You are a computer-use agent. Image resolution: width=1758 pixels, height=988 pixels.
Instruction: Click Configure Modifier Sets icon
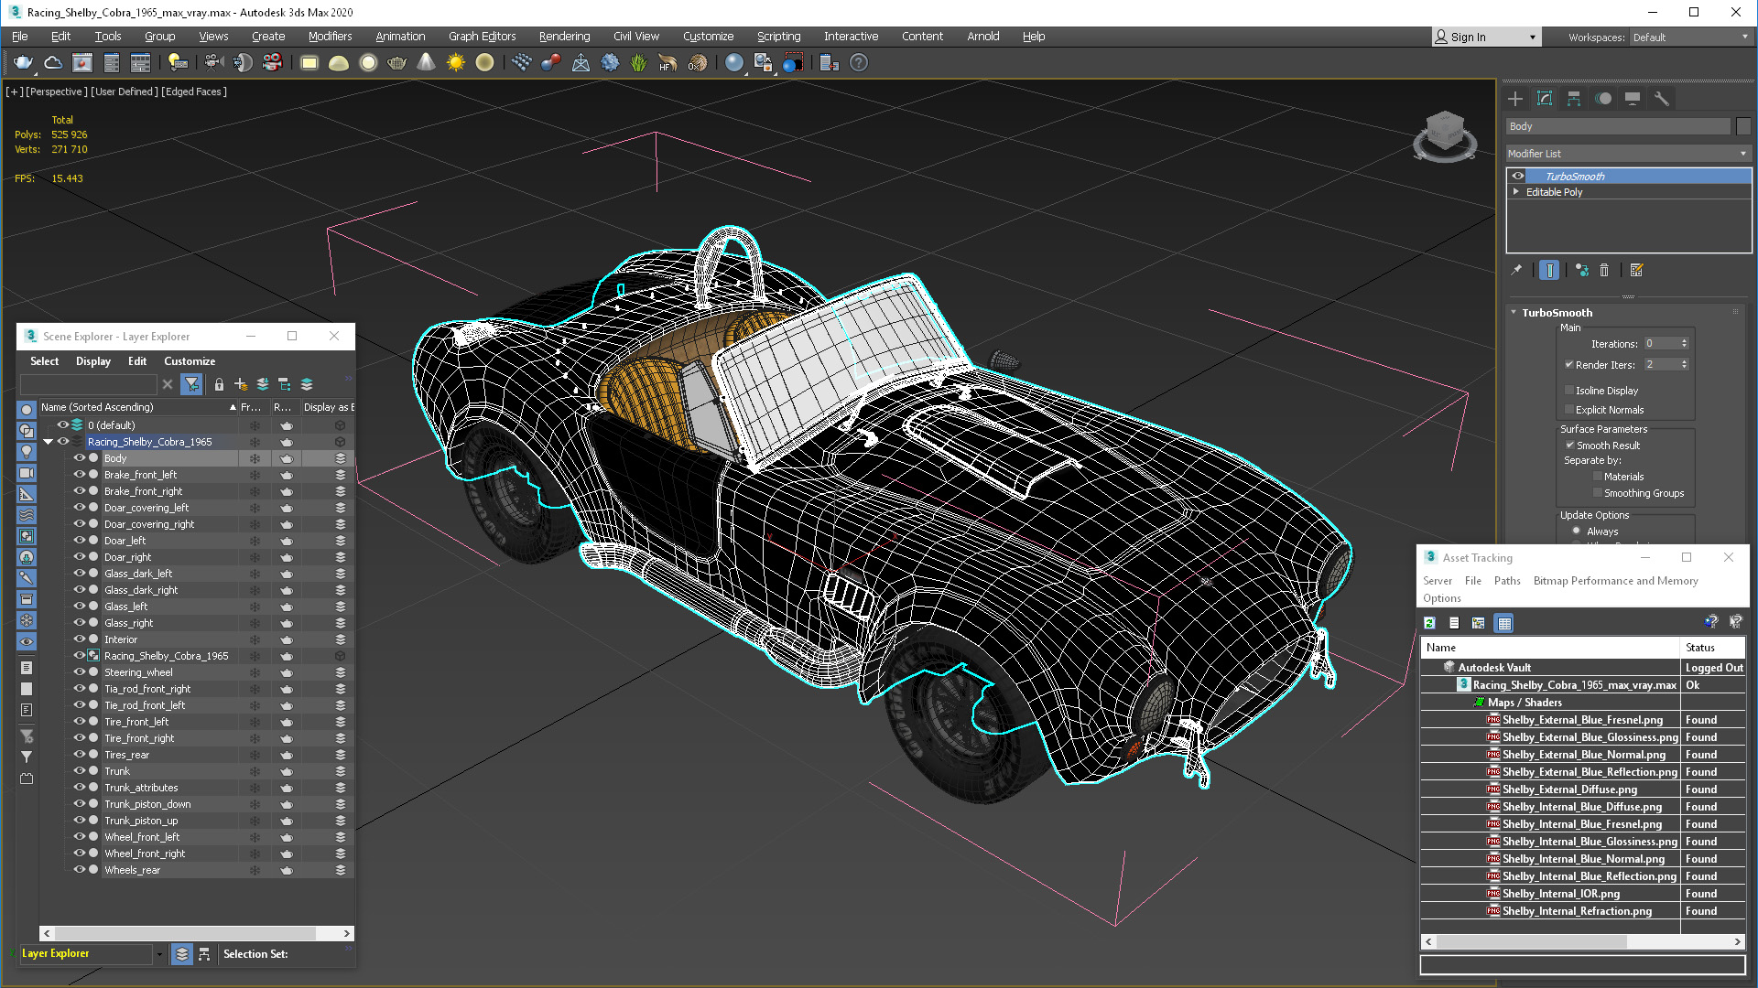pos(1637,270)
